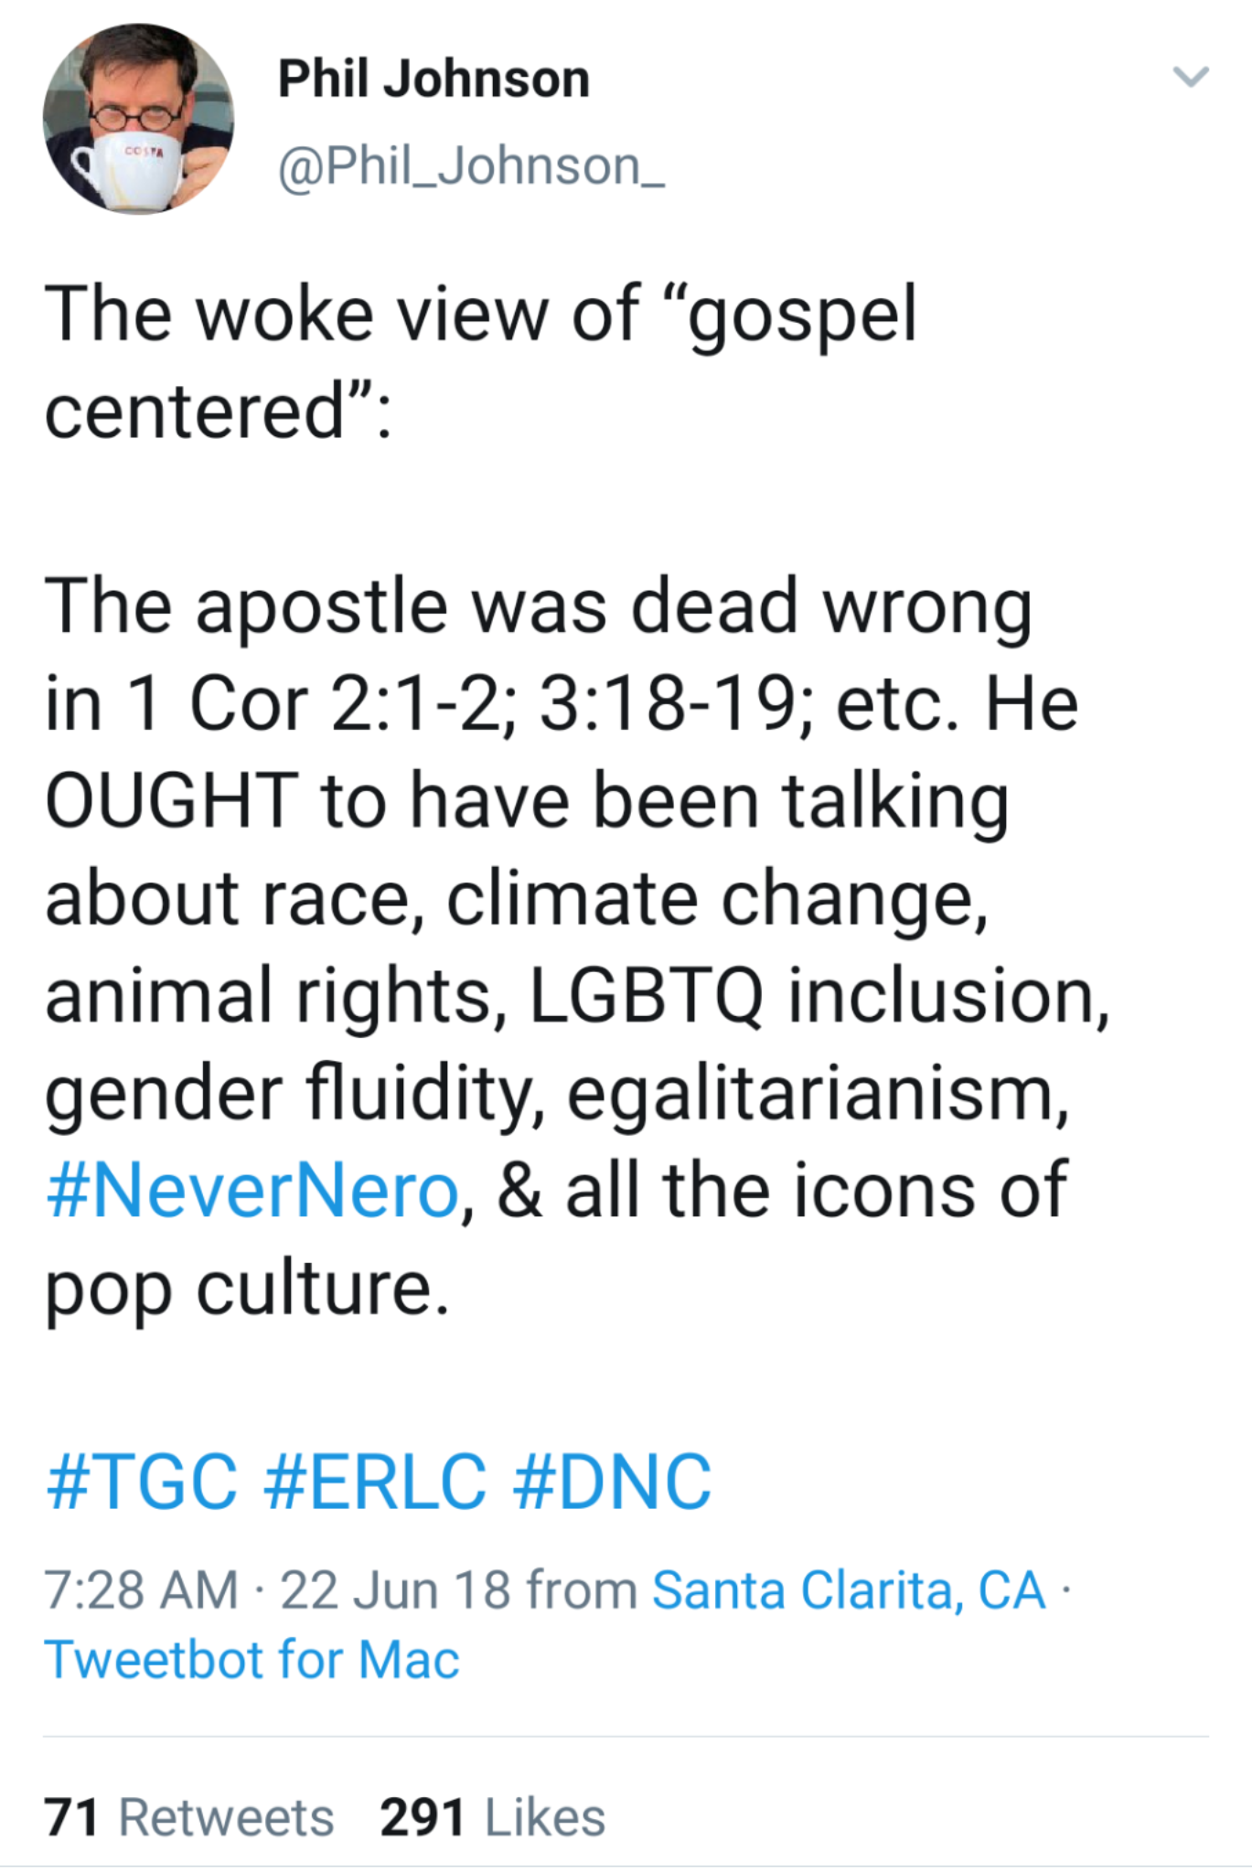Open the @Phil_Johnson_ handle

tap(471, 166)
